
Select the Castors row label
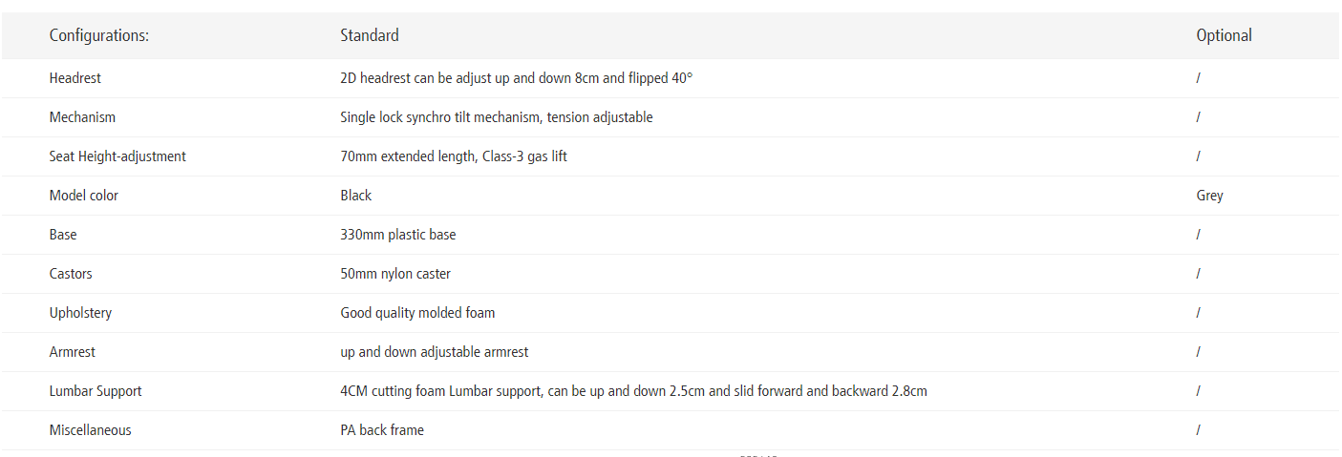71,274
